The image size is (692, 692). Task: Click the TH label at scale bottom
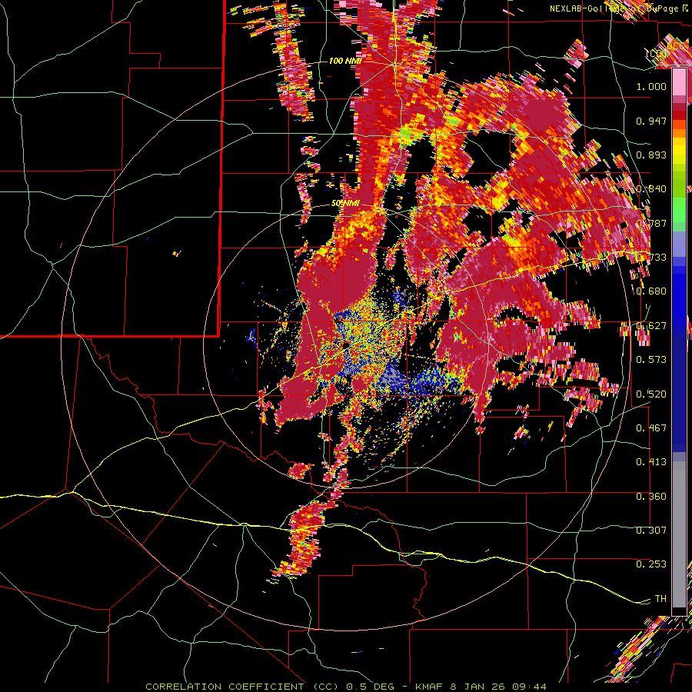660,599
